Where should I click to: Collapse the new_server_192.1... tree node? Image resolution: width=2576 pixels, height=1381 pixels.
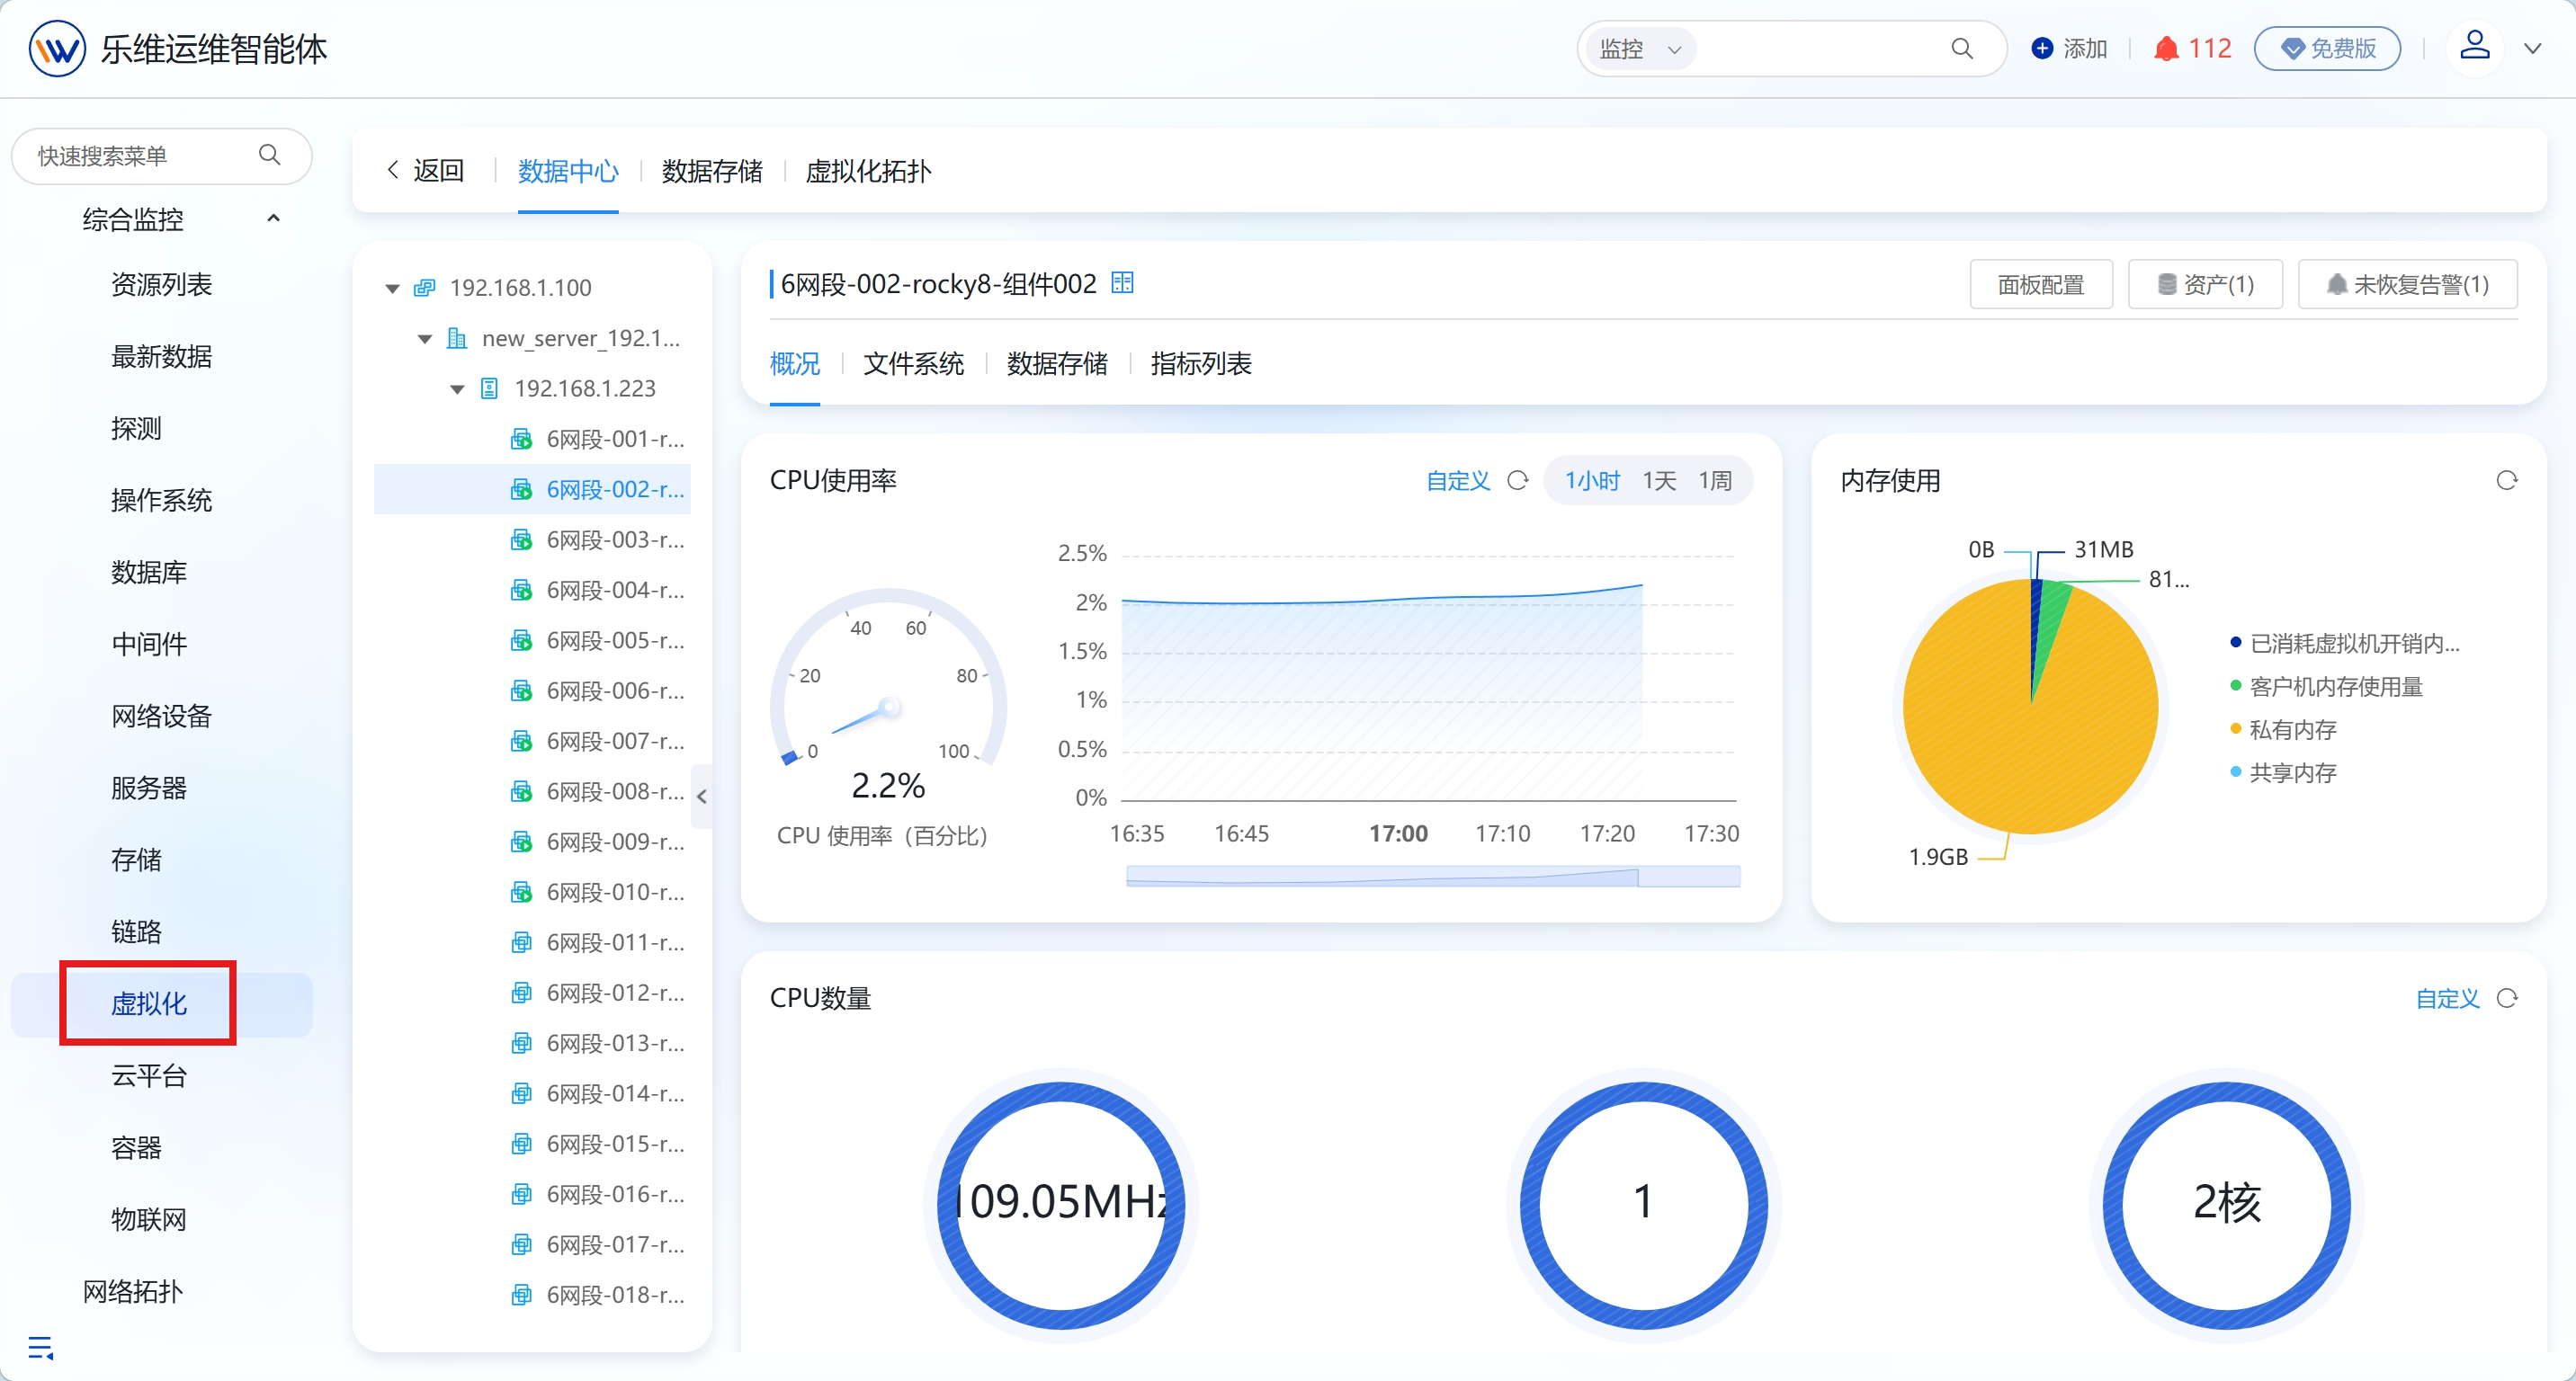click(x=424, y=339)
